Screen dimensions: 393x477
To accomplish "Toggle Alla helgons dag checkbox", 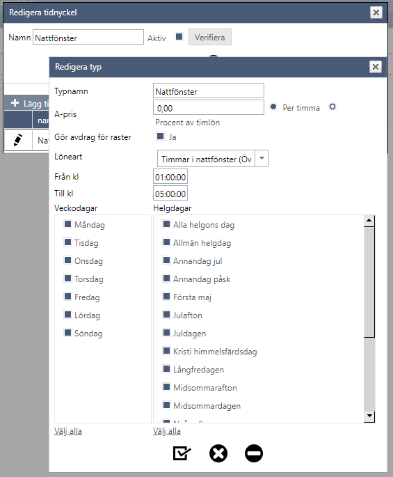I will pyautogui.click(x=166, y=224).
